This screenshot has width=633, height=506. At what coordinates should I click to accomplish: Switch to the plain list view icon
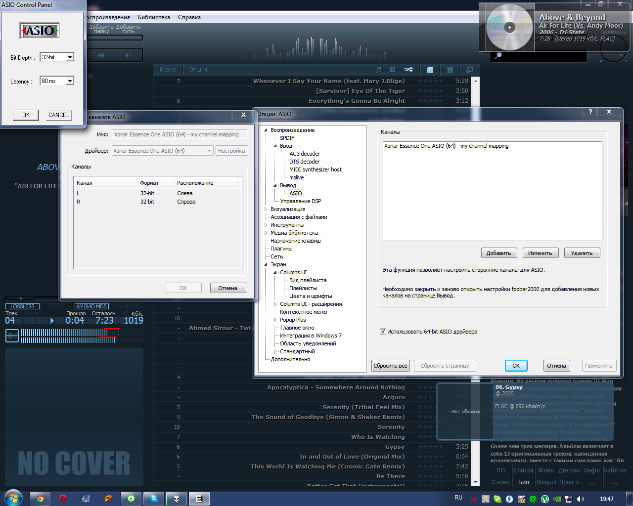point(450,70)
